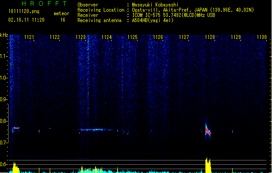The width and height of the screenshot is (272, 173).
Task: Click the HROFFT title text
Action: click(x=44, y=3)
